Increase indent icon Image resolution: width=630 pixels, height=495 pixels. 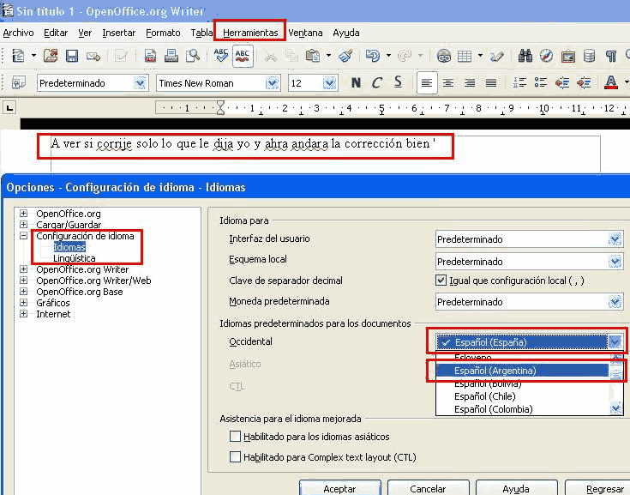584,83
